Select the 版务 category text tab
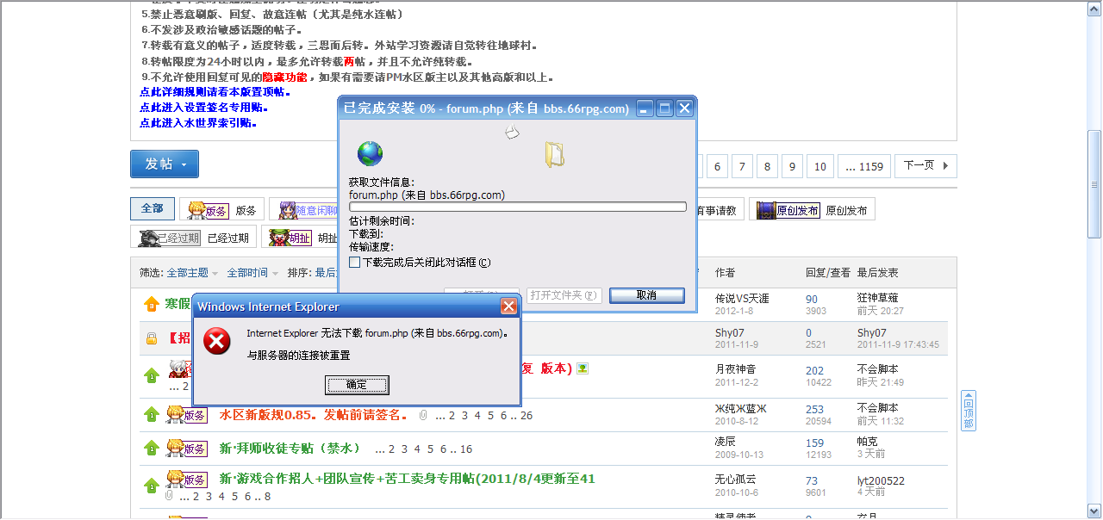The width and height of the screenshot is (1103, 520). point(246,210)
